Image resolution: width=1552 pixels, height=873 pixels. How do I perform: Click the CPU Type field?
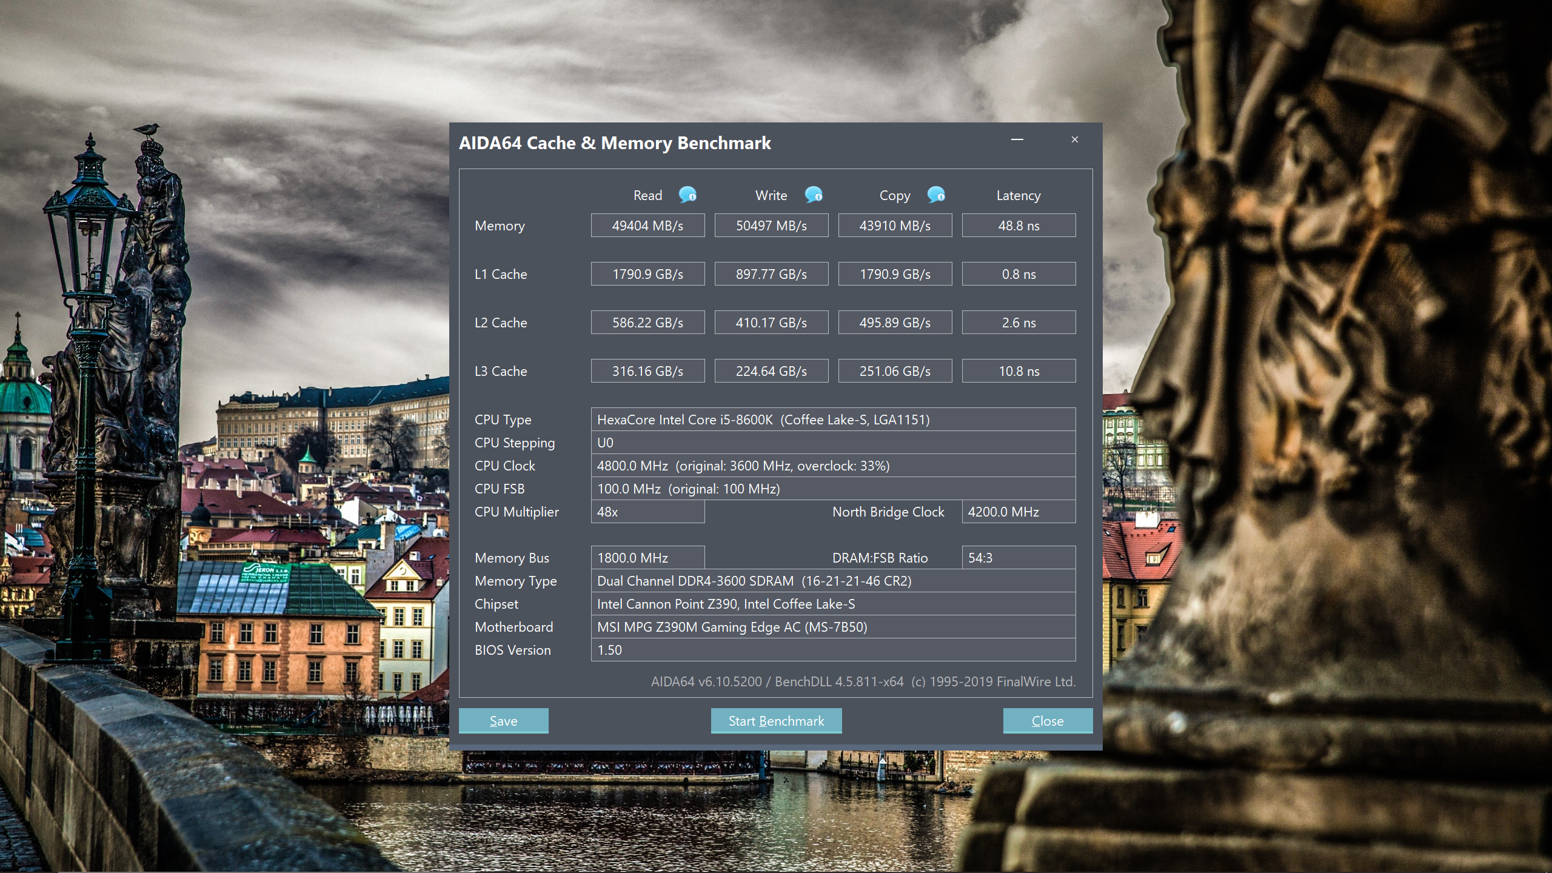[833, 420]
